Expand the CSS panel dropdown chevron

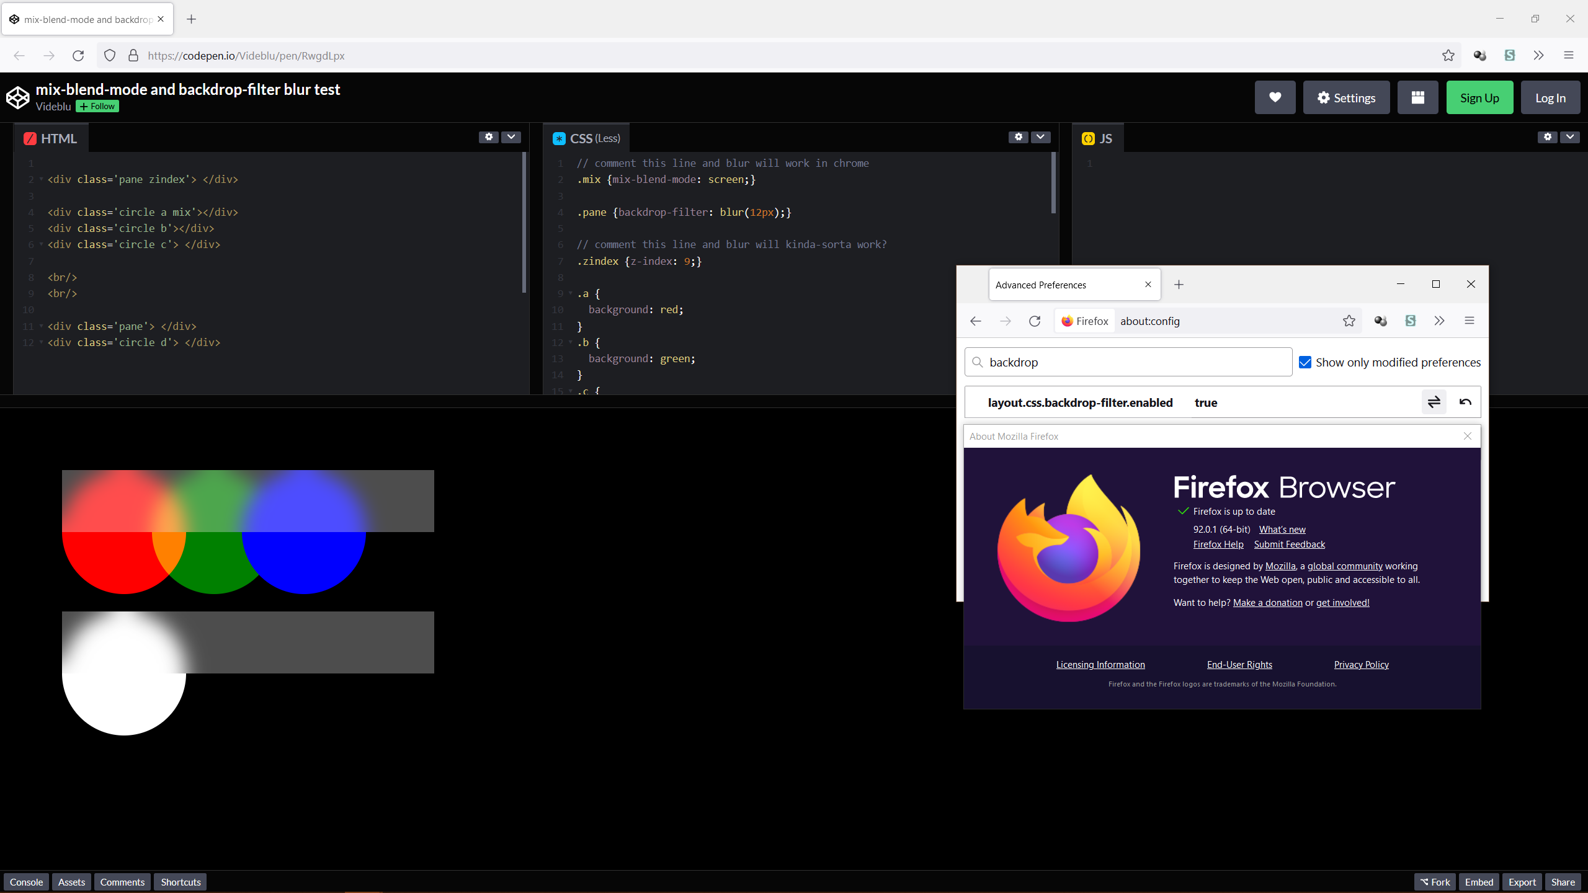point(1040,137)
